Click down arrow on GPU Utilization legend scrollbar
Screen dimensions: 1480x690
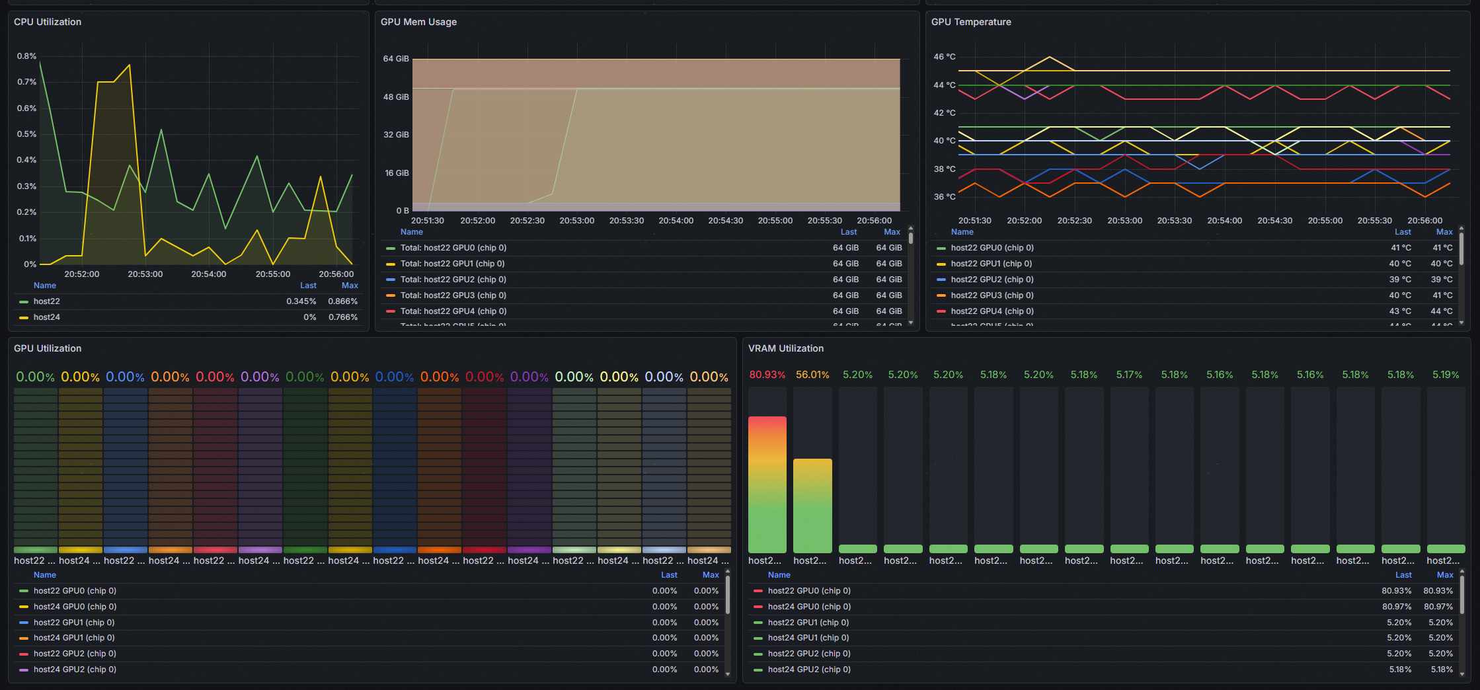coord(728,674)
